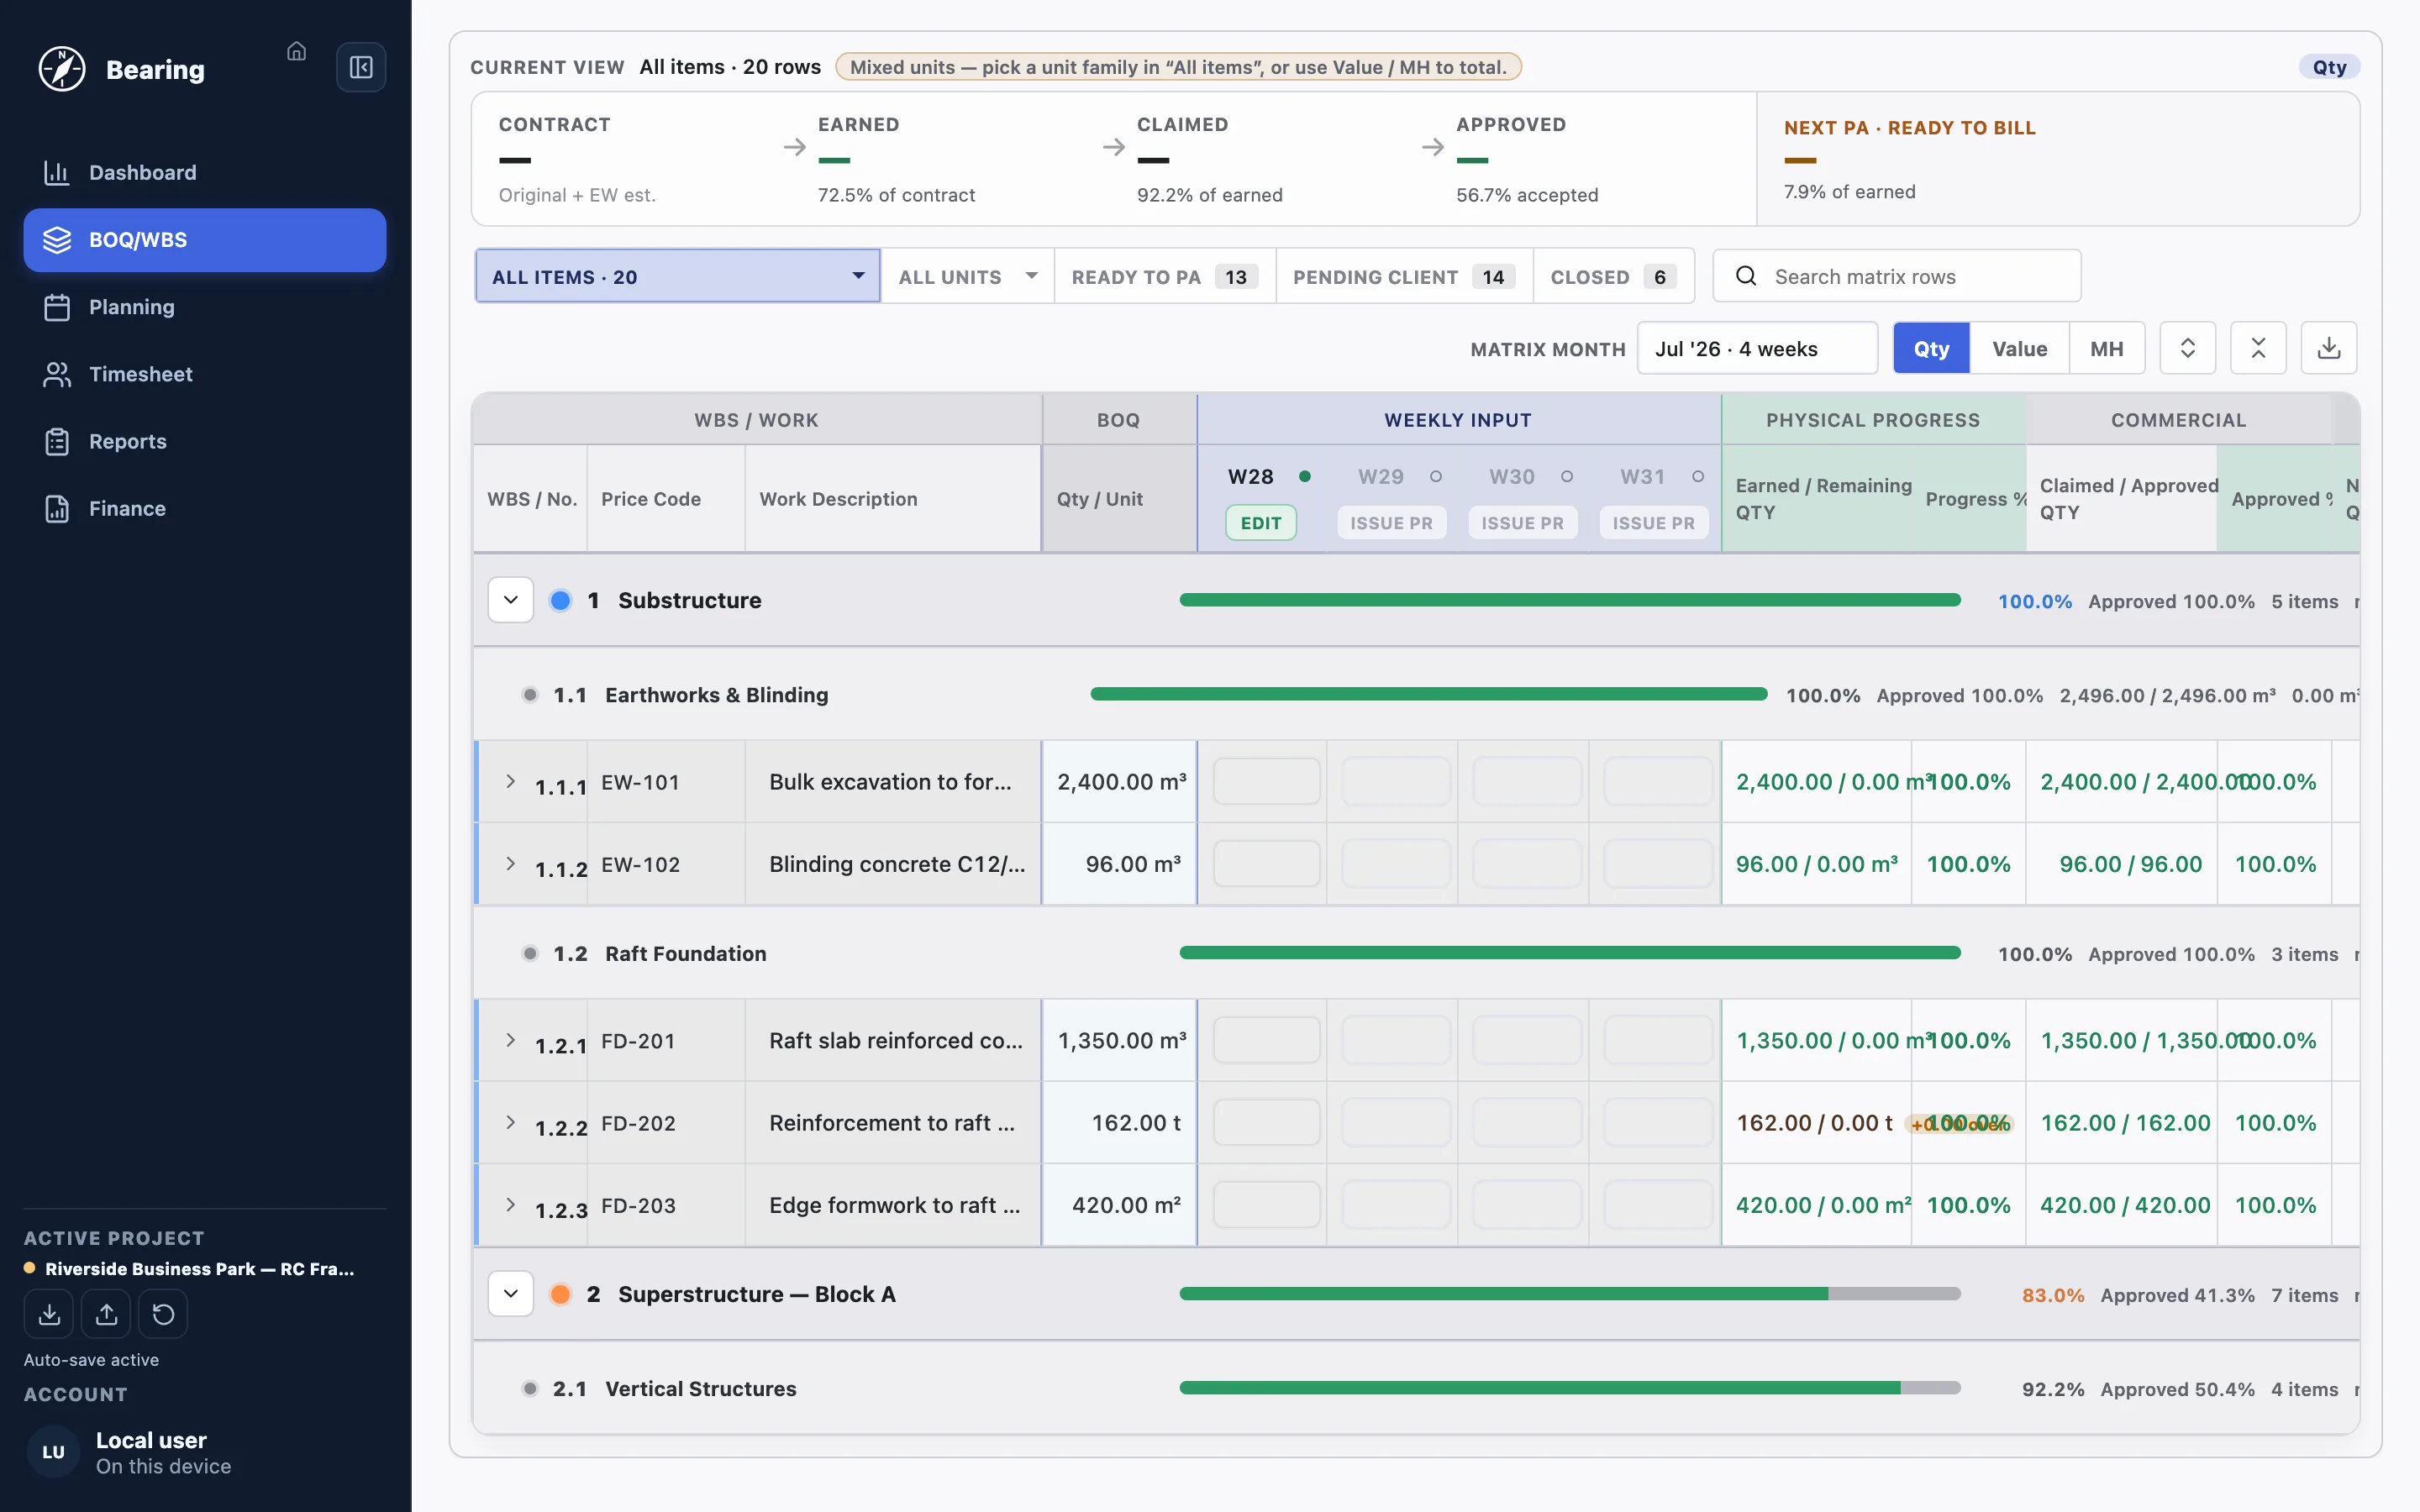Image resolution: width=2420 pixels, height=1512 pixels.
Task: Select week W31 radio indicator
Action: [1698, 476]
